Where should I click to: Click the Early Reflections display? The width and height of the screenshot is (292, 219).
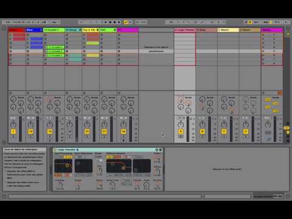pyautogui.click(x=83, y=166)
